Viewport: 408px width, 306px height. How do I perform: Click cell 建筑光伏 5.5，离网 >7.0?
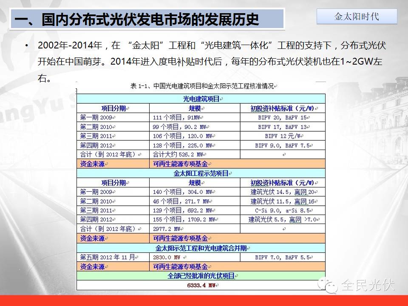click(283, 220)
